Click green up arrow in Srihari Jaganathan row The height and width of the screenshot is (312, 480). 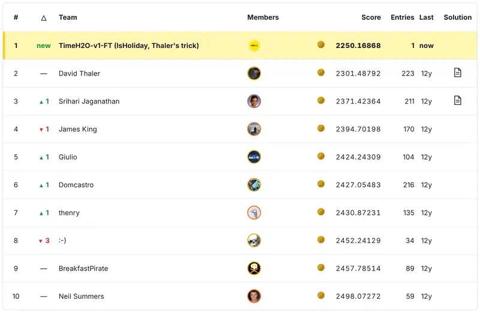click(x=41, y=102)
